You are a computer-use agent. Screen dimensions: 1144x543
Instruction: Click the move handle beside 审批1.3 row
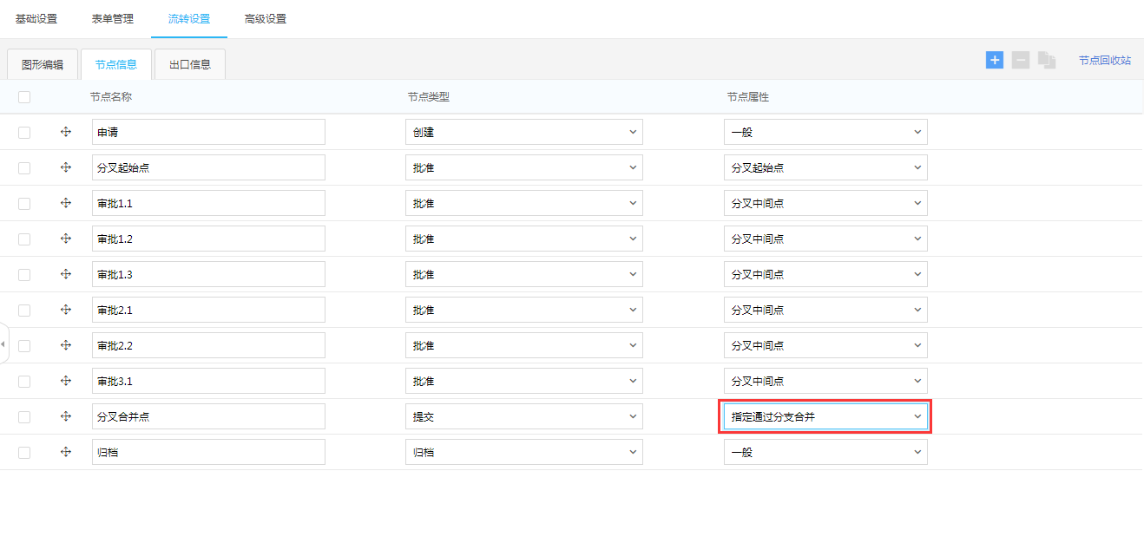click(66, 274)
